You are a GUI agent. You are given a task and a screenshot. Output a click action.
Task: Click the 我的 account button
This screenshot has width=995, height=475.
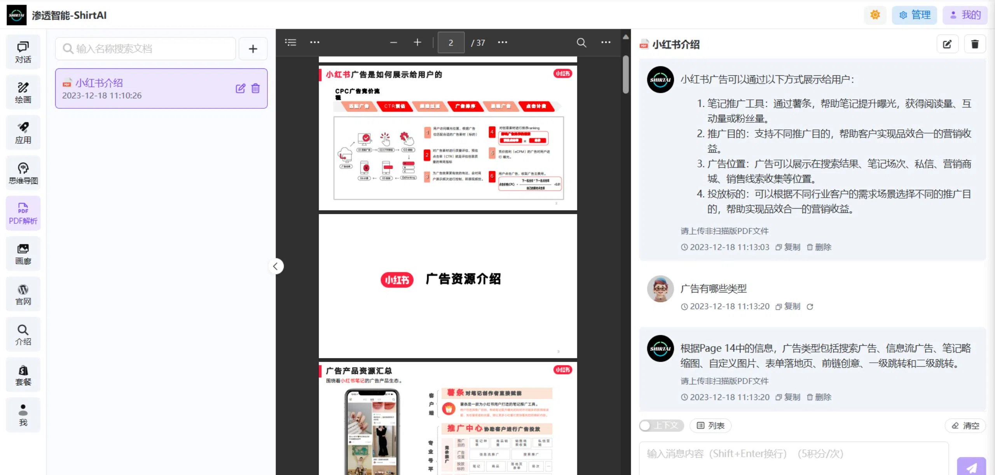965,15
